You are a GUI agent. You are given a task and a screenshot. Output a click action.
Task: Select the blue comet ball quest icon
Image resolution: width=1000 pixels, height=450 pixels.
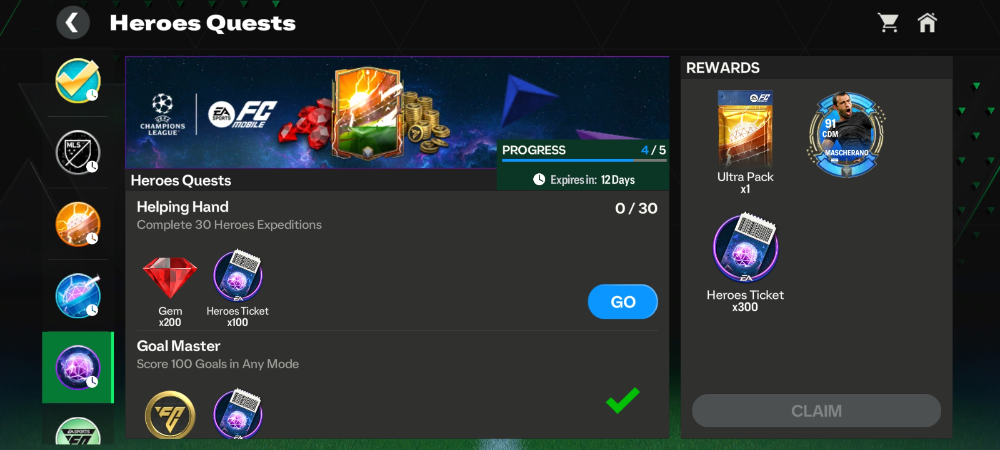click(x=78, y=295)
